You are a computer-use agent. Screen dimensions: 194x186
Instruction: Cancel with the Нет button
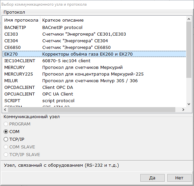tap(179, 178)
